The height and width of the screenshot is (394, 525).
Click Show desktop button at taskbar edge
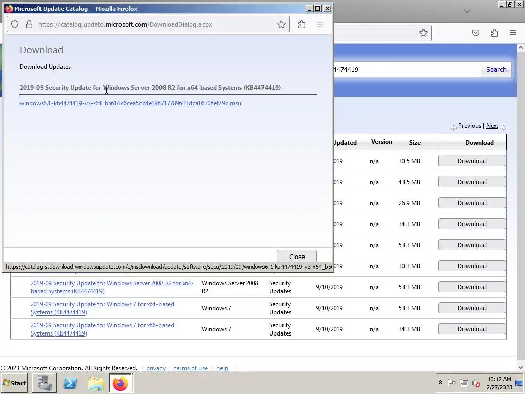[520, 383]
